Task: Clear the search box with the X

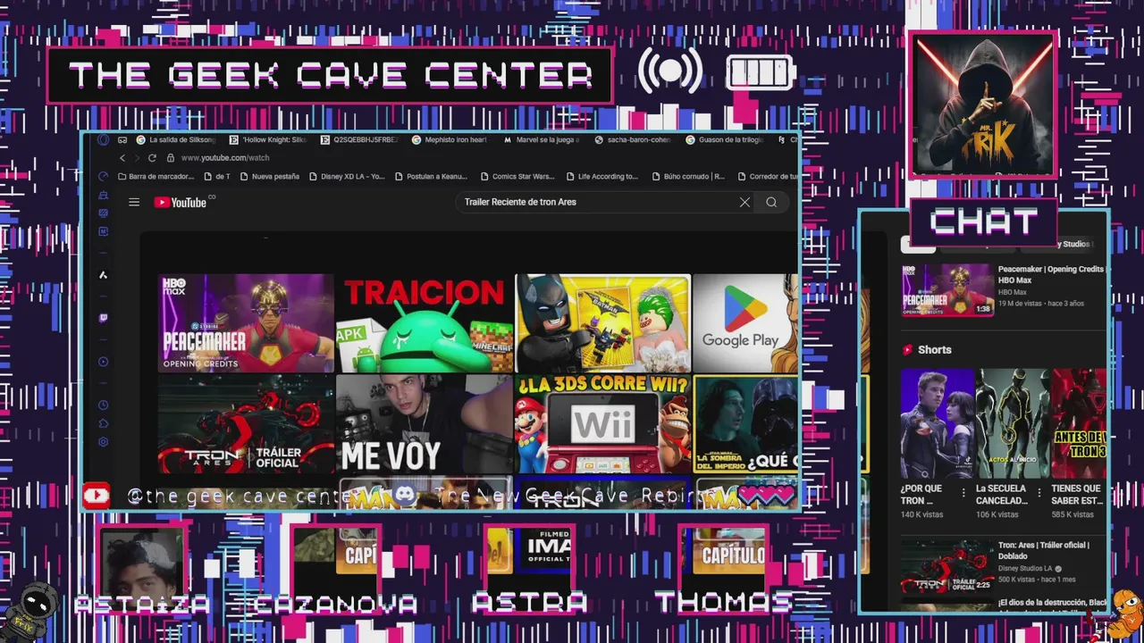Action: 744,202
